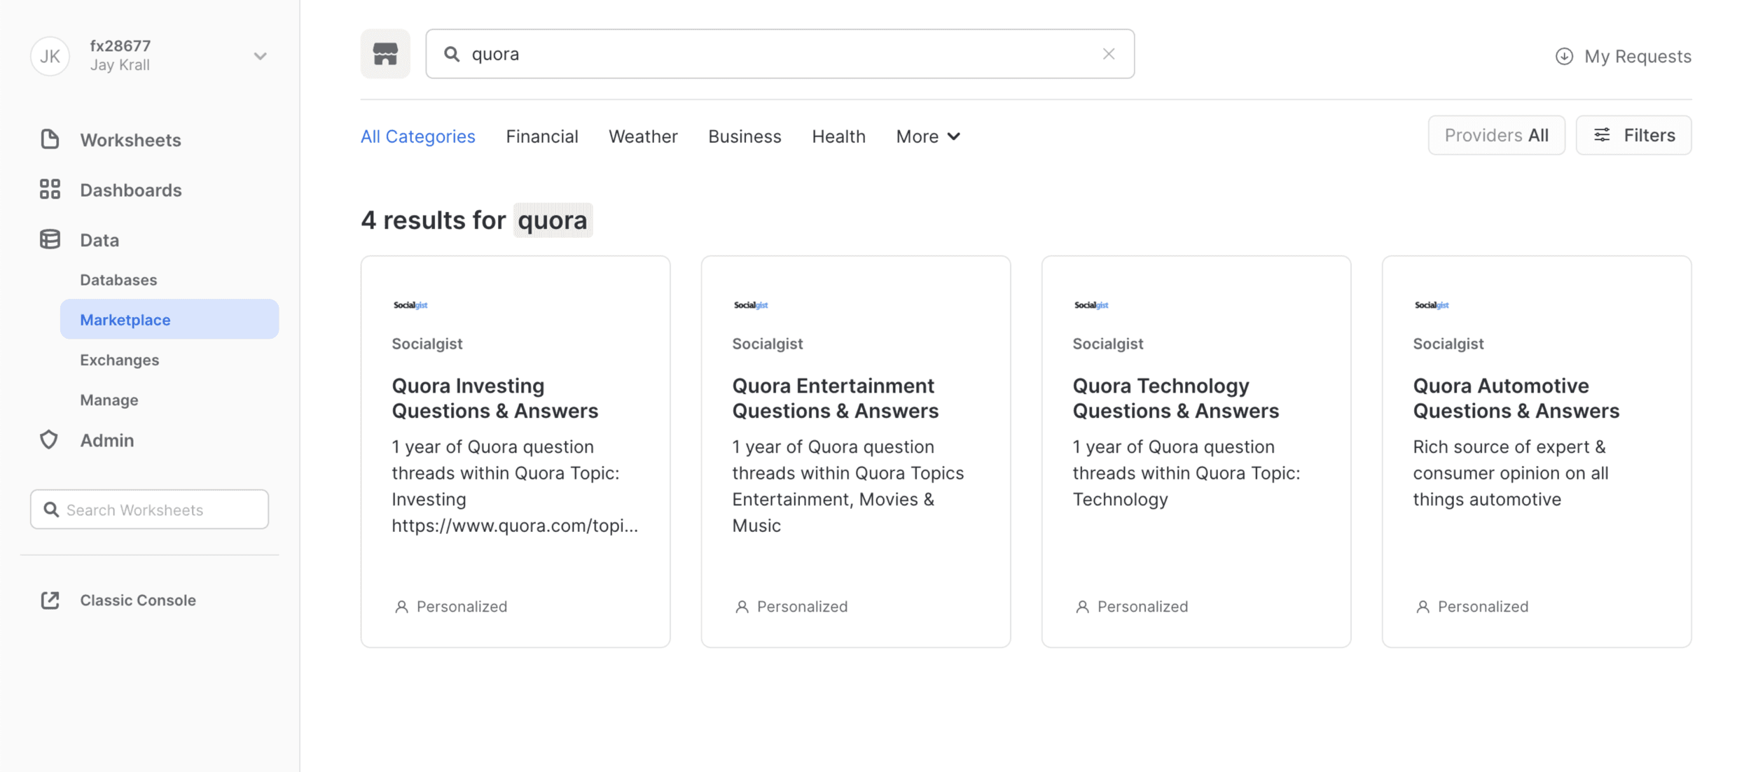
Task: Open the Providers All dropdown
Action: pos(1496,135)
